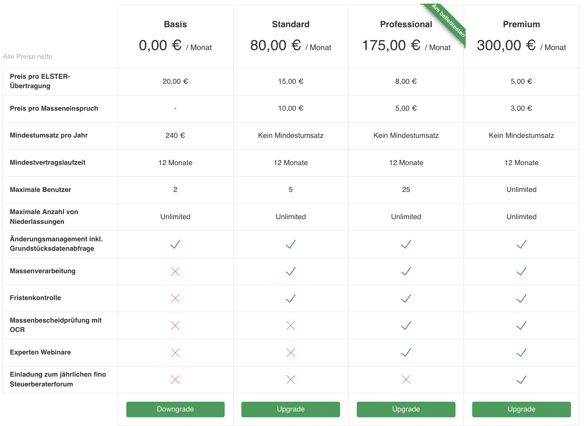This screenshot has width=584, height=426.
Task: Click red cross for Steuerberaterforum in Professional
Action: pos(406,380)
